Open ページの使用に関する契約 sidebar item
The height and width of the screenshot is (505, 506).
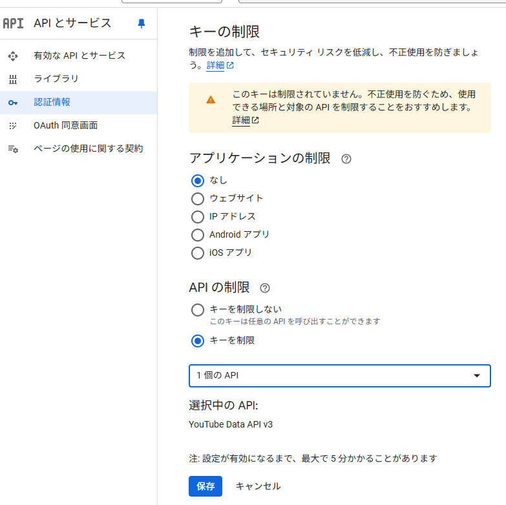78,149
